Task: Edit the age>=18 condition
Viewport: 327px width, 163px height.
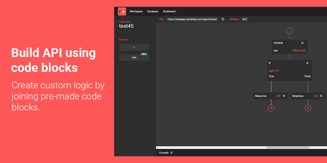Action: coord(274,71)
